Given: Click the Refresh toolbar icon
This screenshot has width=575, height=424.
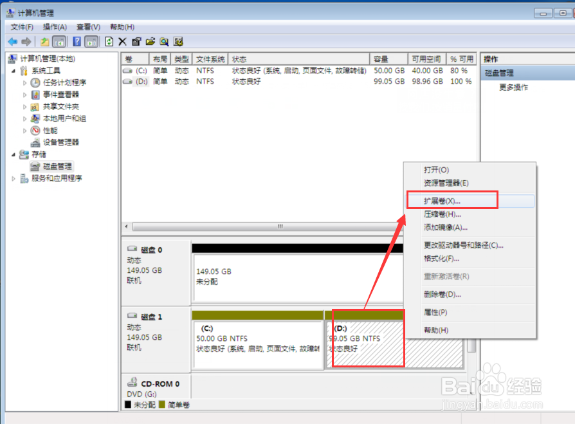Looking at the screenshot, I should click(109, 41).
